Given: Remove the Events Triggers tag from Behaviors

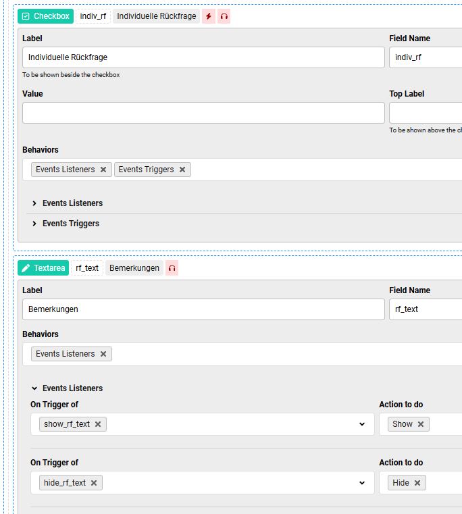Looking at the screenshot, I should 182,170.
